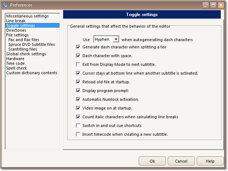
Task: Enable Switch in and out cue shortcuts
Action: (x=78, y=126)
